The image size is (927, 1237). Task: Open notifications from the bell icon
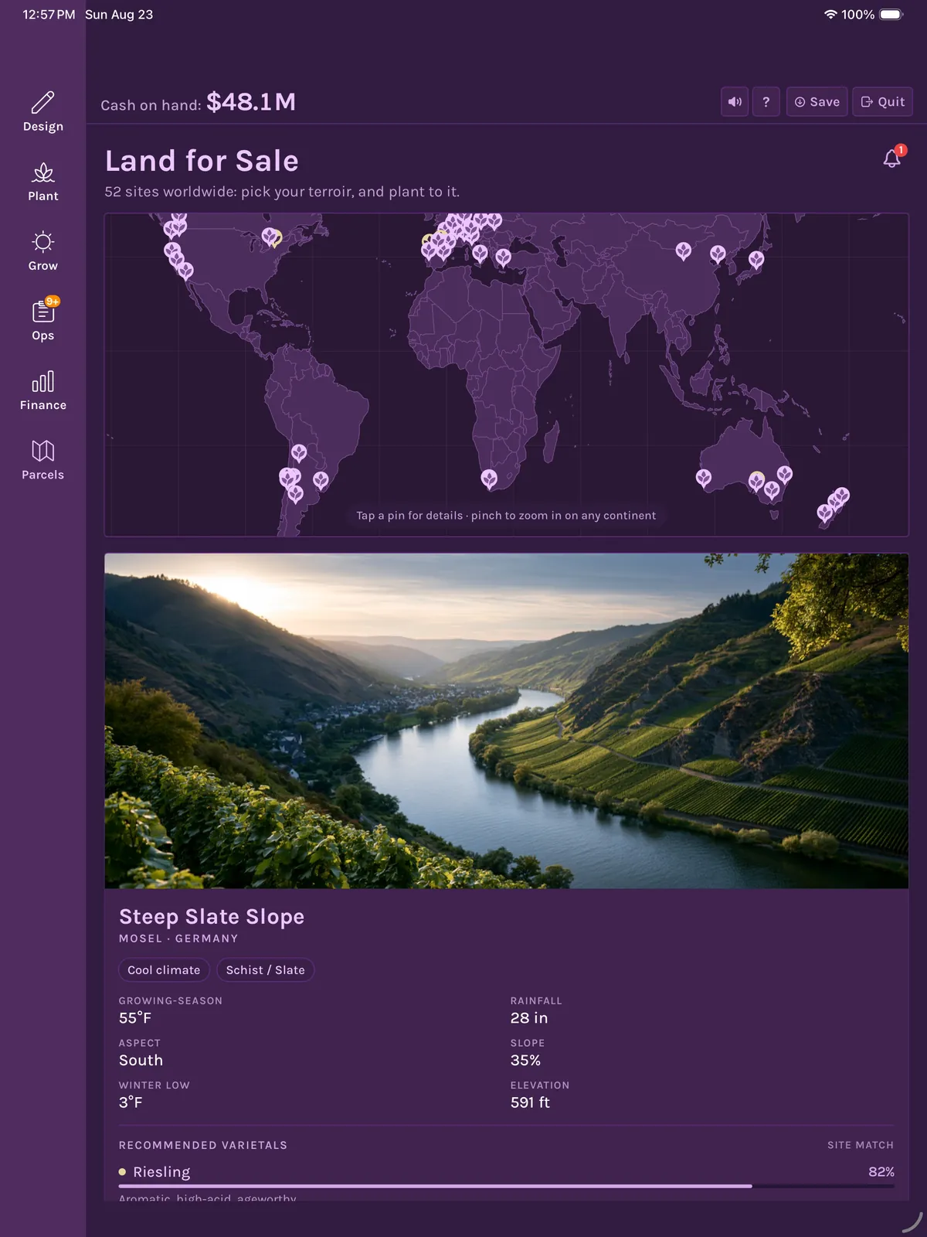[x=892, y=158]
